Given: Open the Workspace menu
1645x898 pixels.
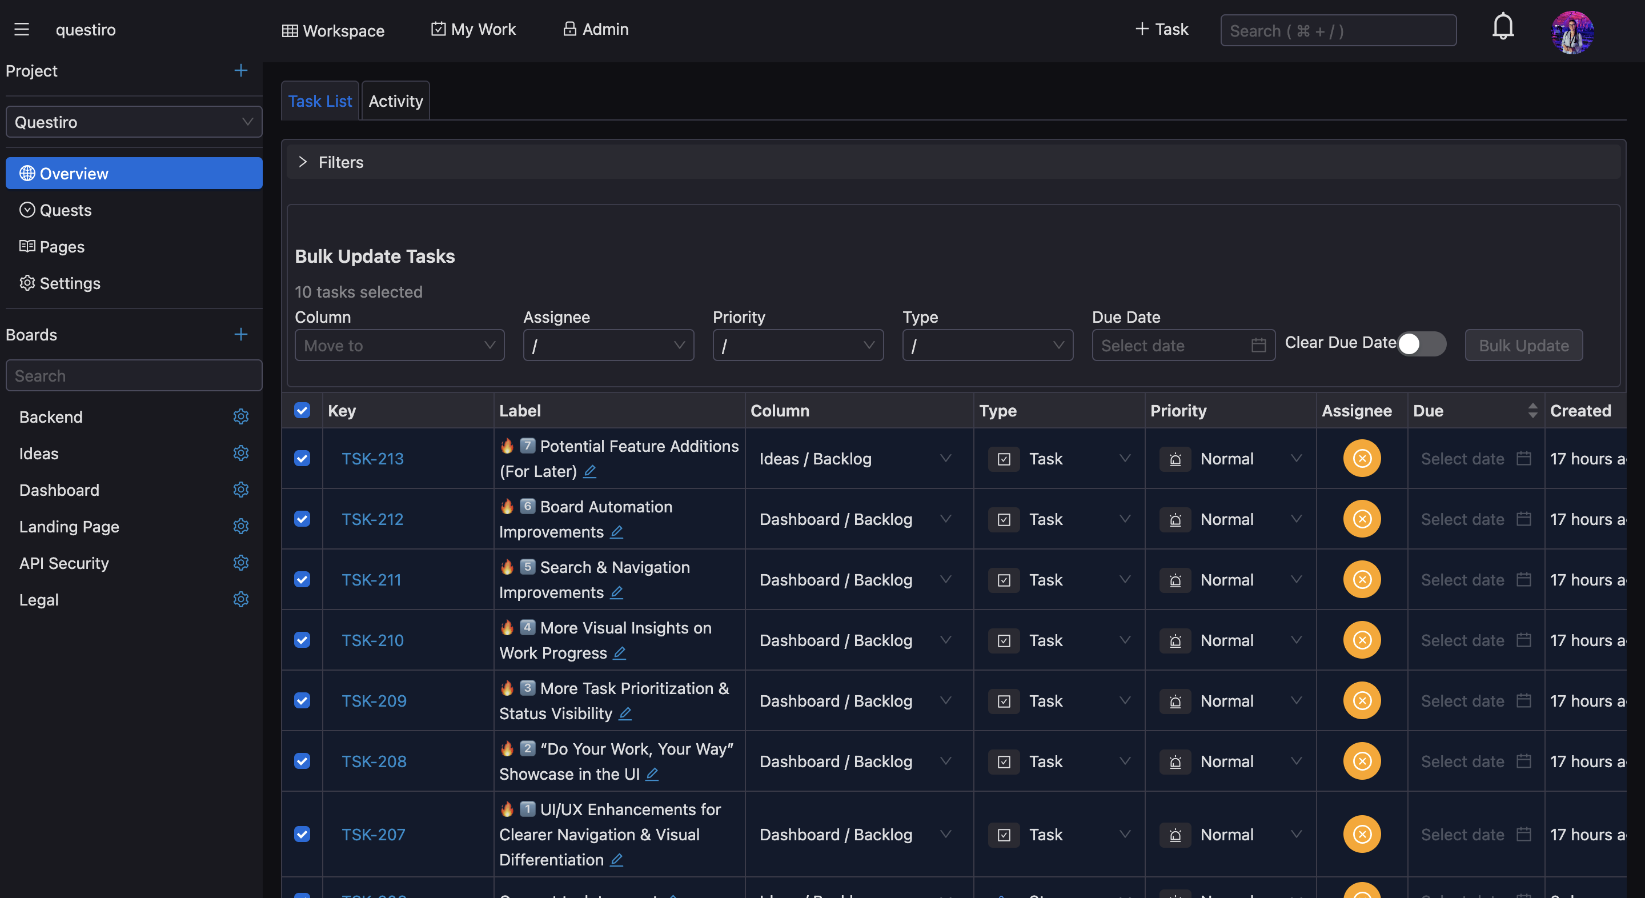Looking at the screenshot, I should click(x=334, y=30).
